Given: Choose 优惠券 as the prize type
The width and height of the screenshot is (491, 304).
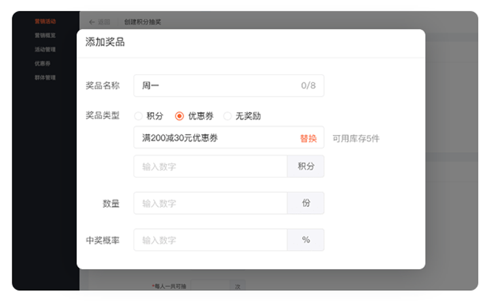Looking at the screenshot, I should coord(179,116).
